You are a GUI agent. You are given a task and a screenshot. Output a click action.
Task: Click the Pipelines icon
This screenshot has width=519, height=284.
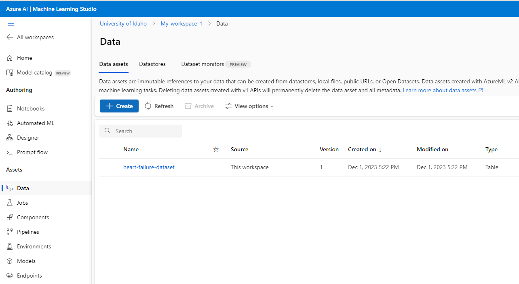(10, 232)
